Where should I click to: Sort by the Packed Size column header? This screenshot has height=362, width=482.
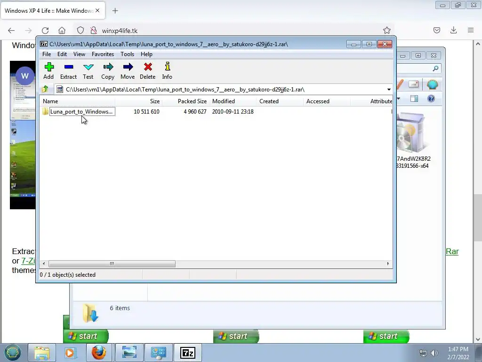(185, 101)
